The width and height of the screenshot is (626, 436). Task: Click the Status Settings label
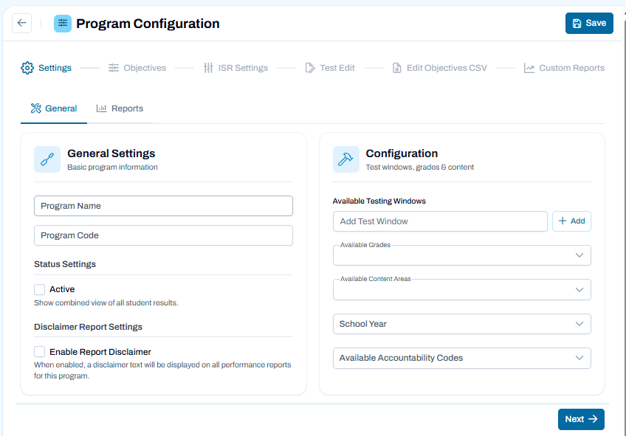65,264
